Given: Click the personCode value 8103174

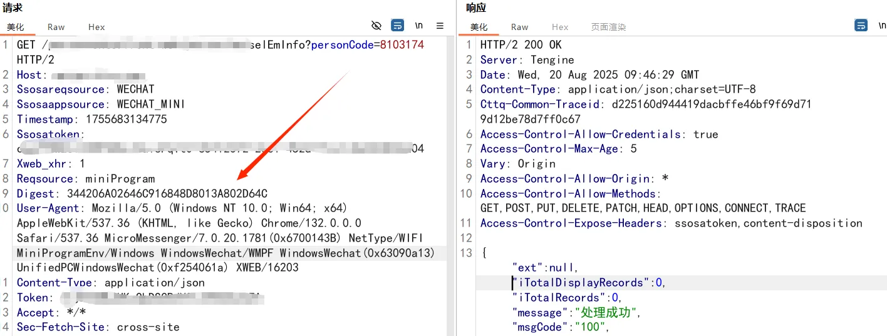Looking at the screenshot, I should 402,45.
